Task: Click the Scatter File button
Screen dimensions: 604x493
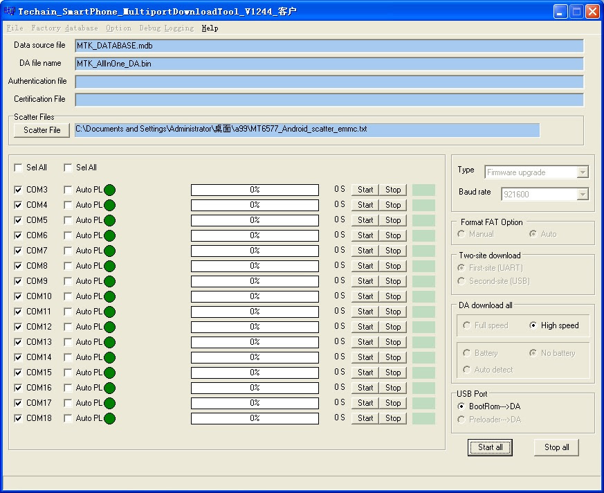Action: pyautogui.click(x=42, y=130)
